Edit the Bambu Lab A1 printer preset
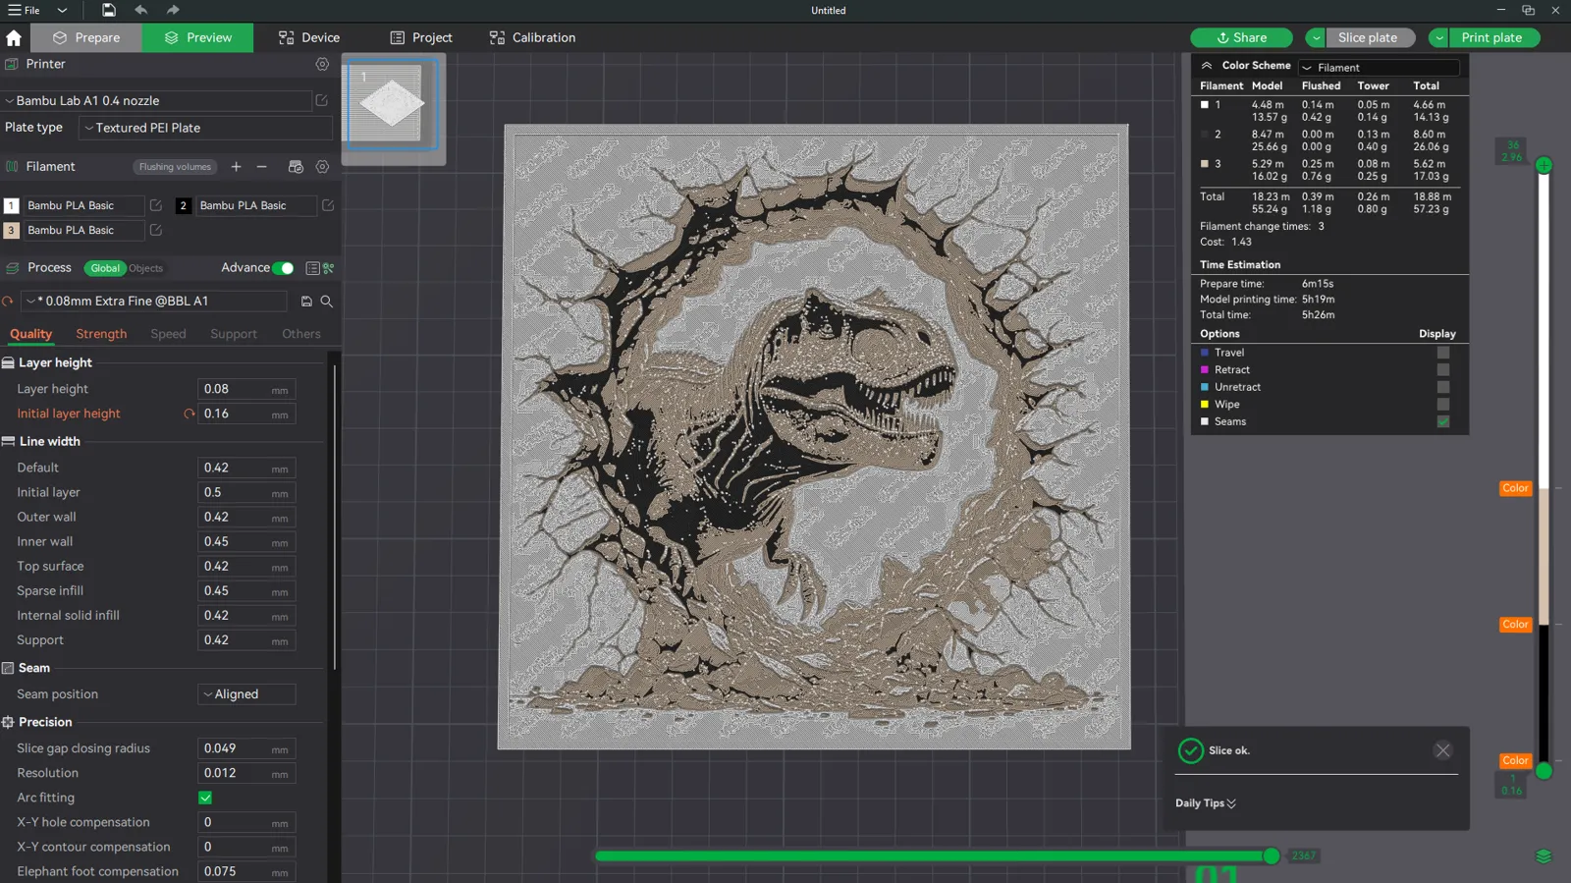The width and height of the screenshot is (1571, 883). (x=321, y=100)
